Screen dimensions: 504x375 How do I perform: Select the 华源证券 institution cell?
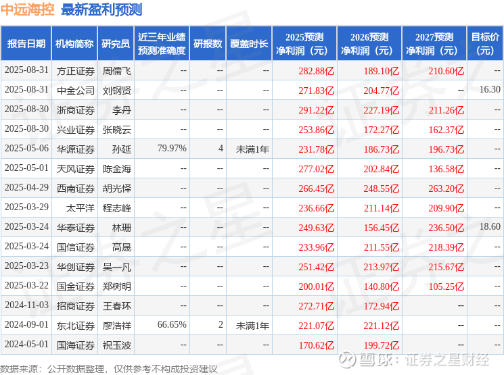coord(76,149)
